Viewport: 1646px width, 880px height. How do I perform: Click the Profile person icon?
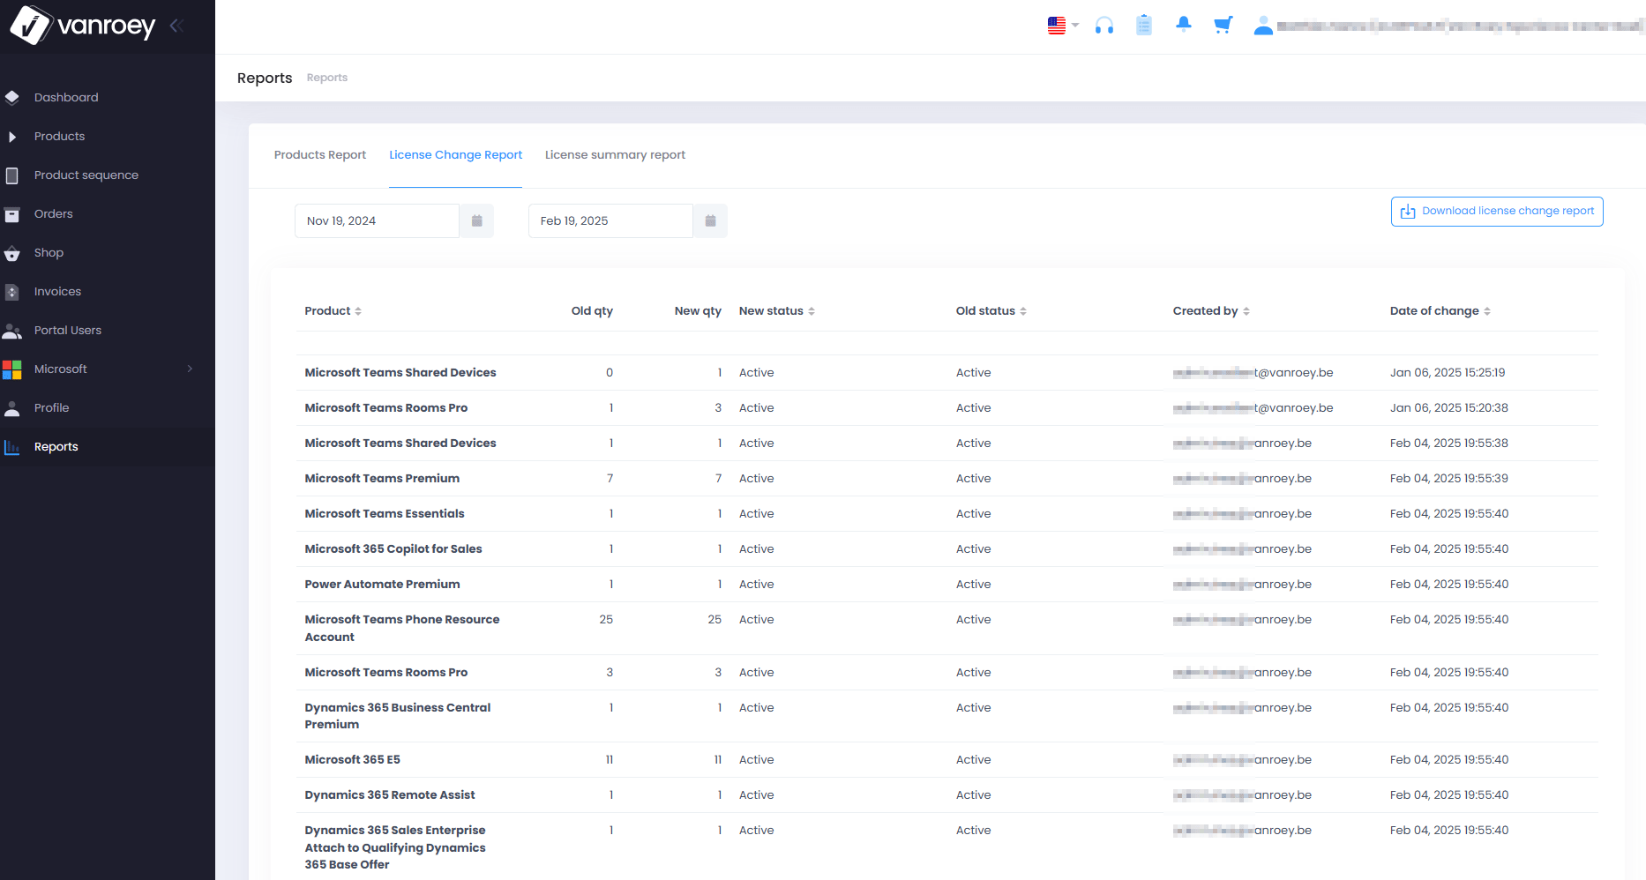click(12, 408)
